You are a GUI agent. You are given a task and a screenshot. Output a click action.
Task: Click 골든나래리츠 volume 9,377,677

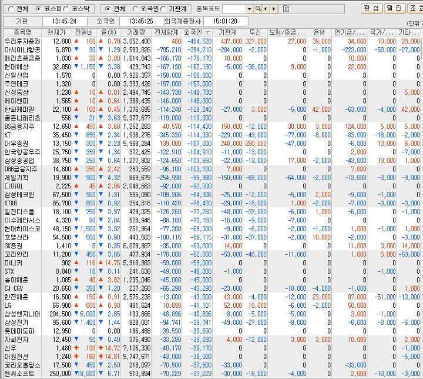click(x=137, y=118)
